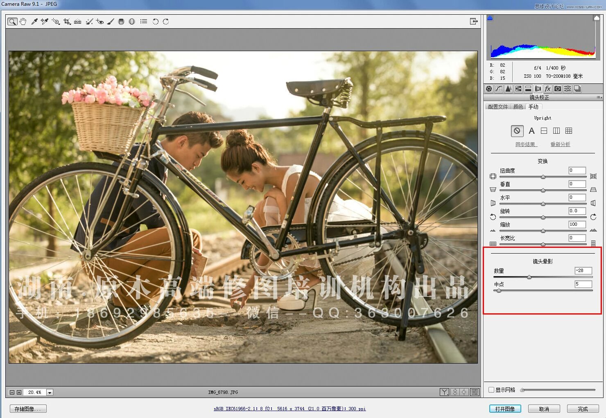Open the 镜头校正 panel flyout menu

[x=599, y=97]
